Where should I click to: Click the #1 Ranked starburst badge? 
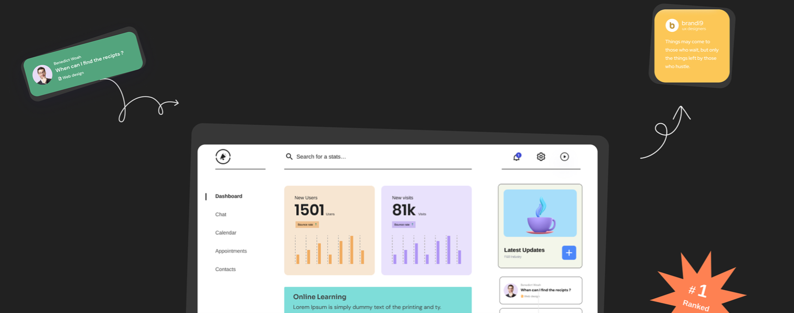[x=698, y=291]
